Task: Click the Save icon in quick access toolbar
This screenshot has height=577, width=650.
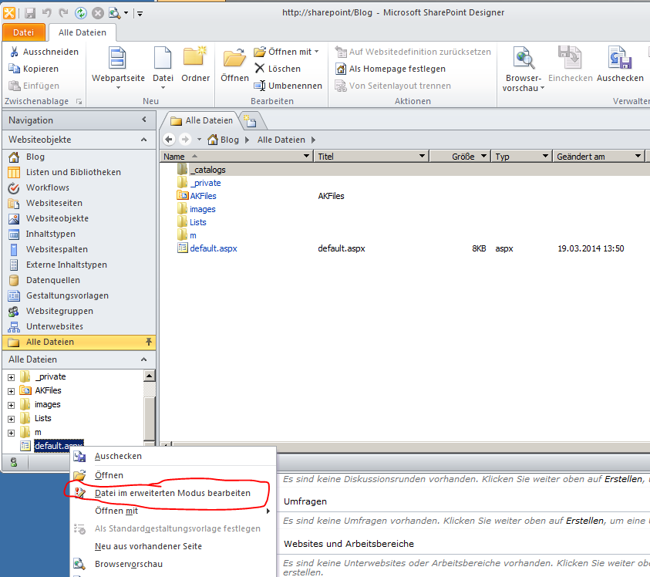Action: (x=30, y=13)
